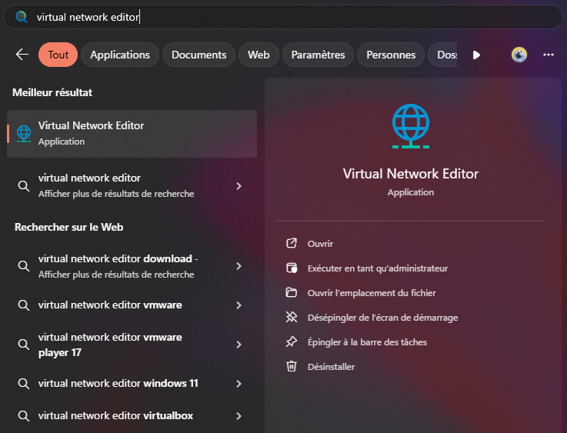The width and height of the screenshot is (567, 433).
Task: Click the back arrow icon
Action: [22, 55]
